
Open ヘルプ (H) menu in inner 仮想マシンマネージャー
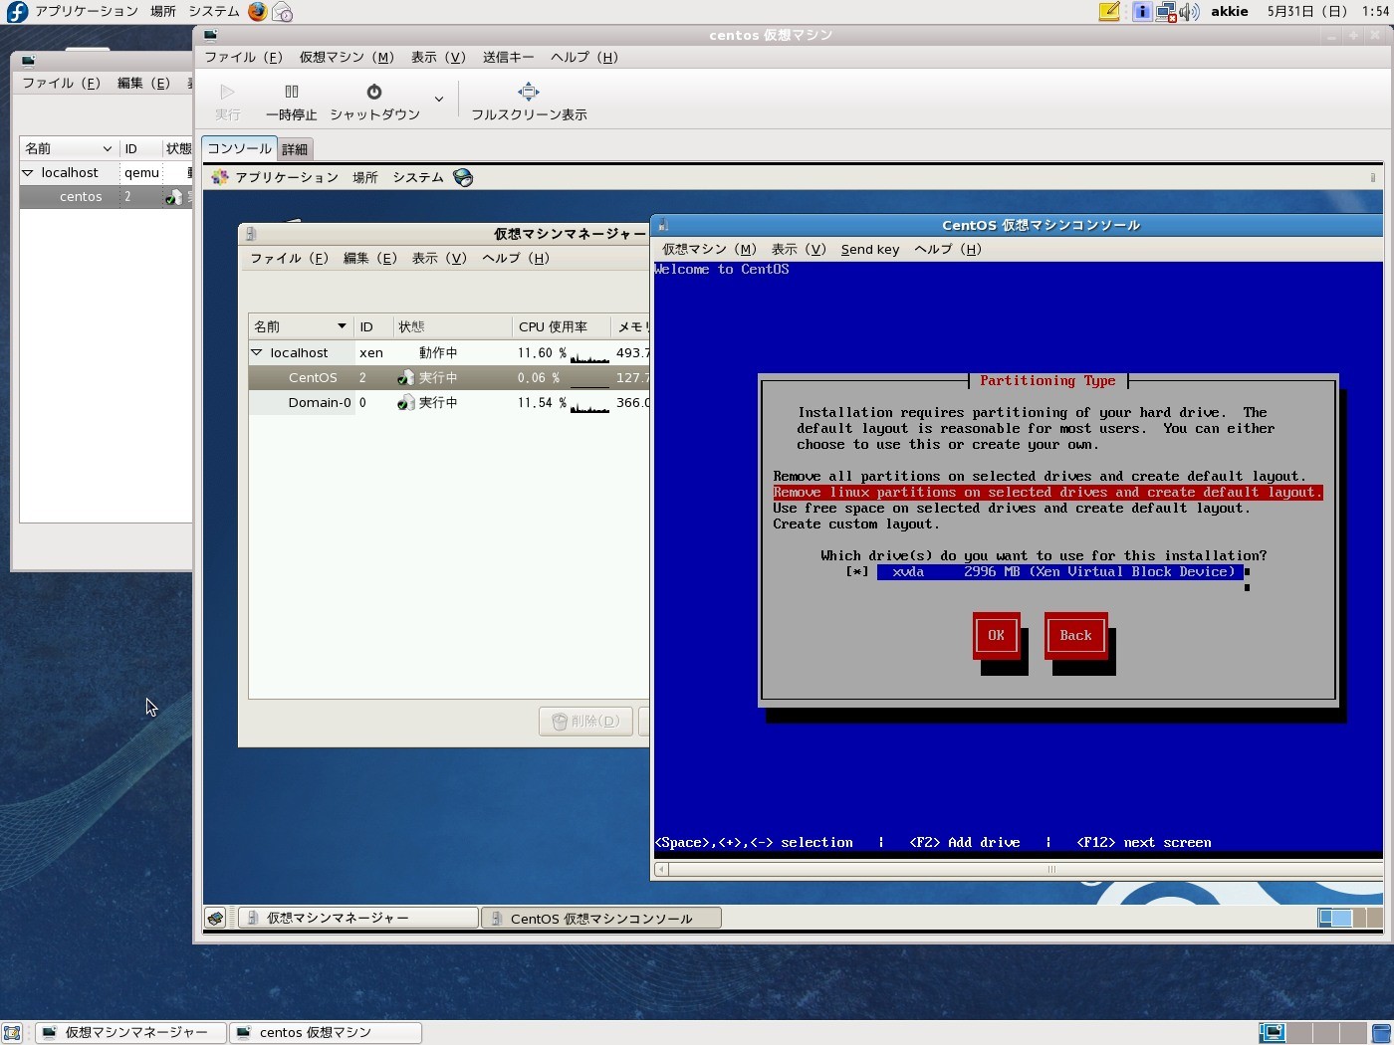coord(516,258)
